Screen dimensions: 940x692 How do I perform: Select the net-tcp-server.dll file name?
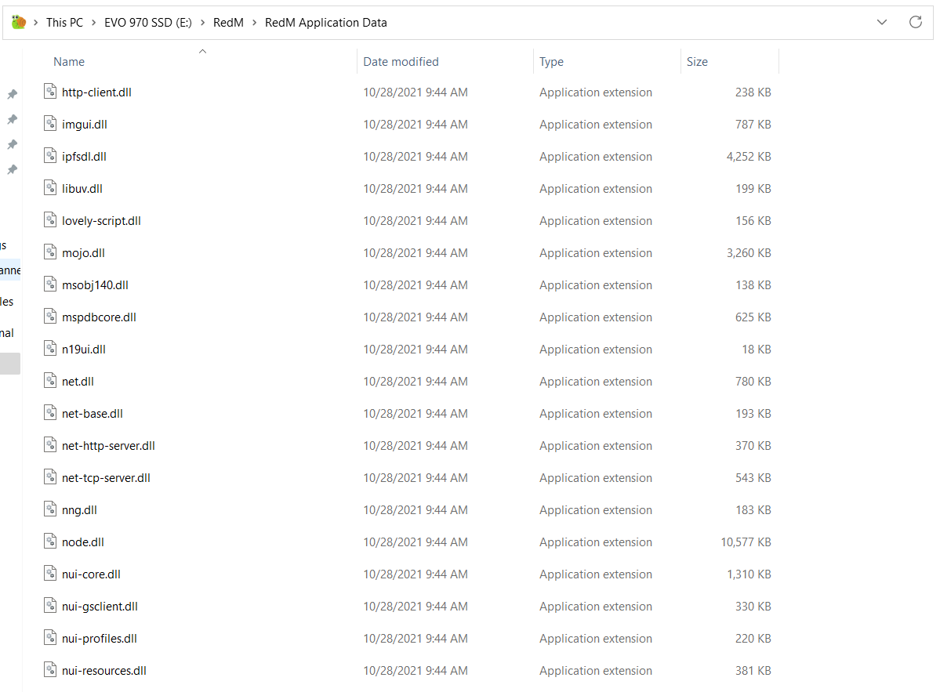[x=106, y=478]
